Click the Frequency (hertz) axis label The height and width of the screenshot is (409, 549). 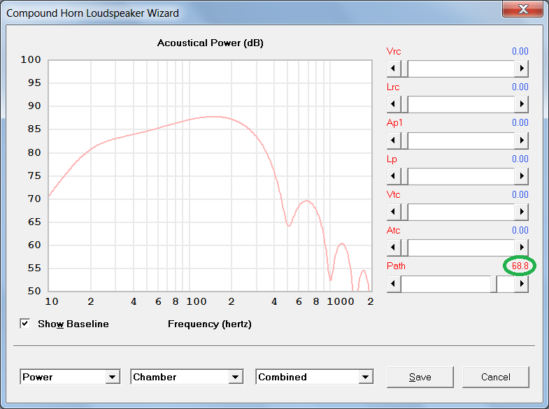point(210,324)
